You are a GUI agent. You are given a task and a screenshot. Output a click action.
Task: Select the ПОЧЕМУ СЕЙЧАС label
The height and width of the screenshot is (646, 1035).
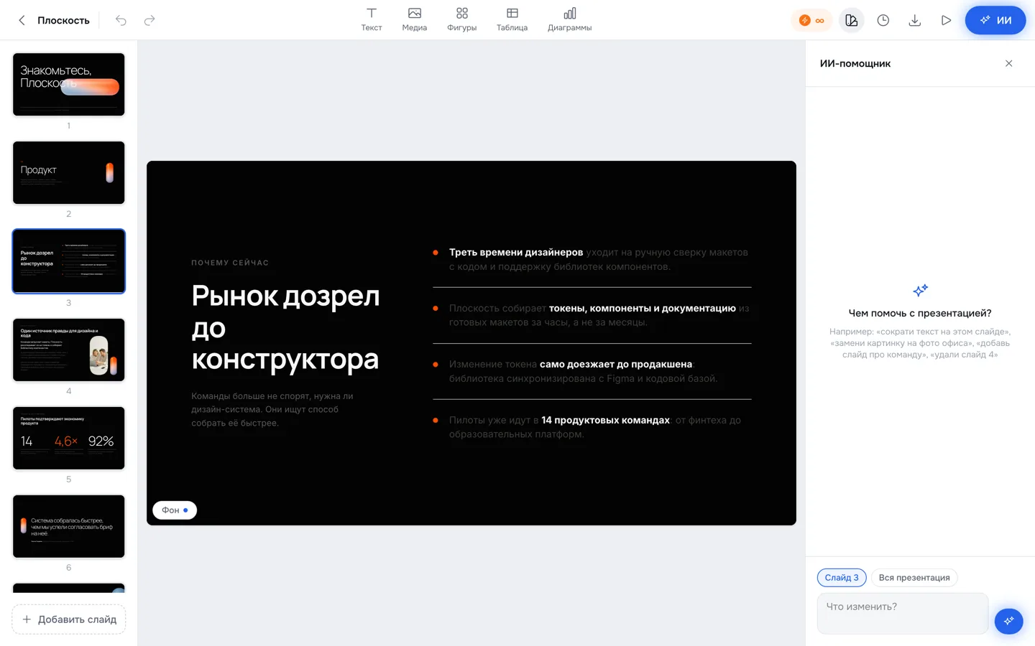point(230,263)
